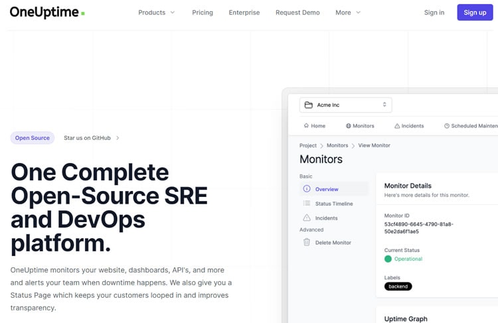The height and width of the screenshot is (323, 498).
Task: Go to the Pricing page
Action: tap(203, 13)
